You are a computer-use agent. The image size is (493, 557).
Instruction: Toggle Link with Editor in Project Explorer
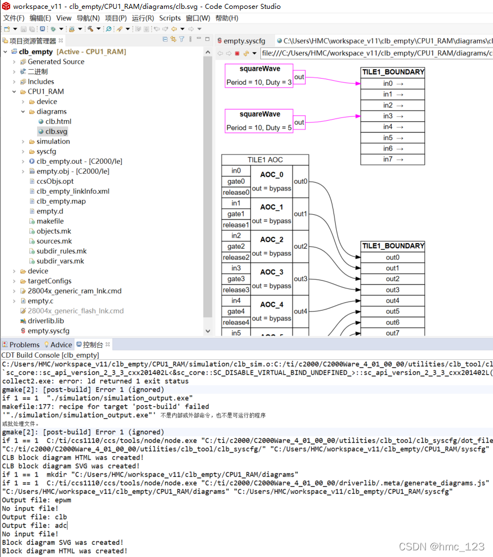tap(173, 38)
